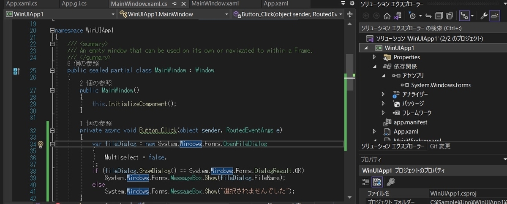Open Properties via the wrench icon

pyautogui.click(x=484, y=16)
